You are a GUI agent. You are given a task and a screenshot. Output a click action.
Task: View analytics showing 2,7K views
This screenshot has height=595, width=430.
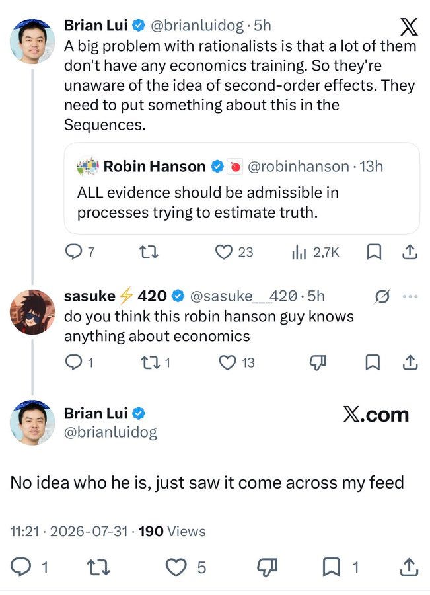click(x=316, y=252)
